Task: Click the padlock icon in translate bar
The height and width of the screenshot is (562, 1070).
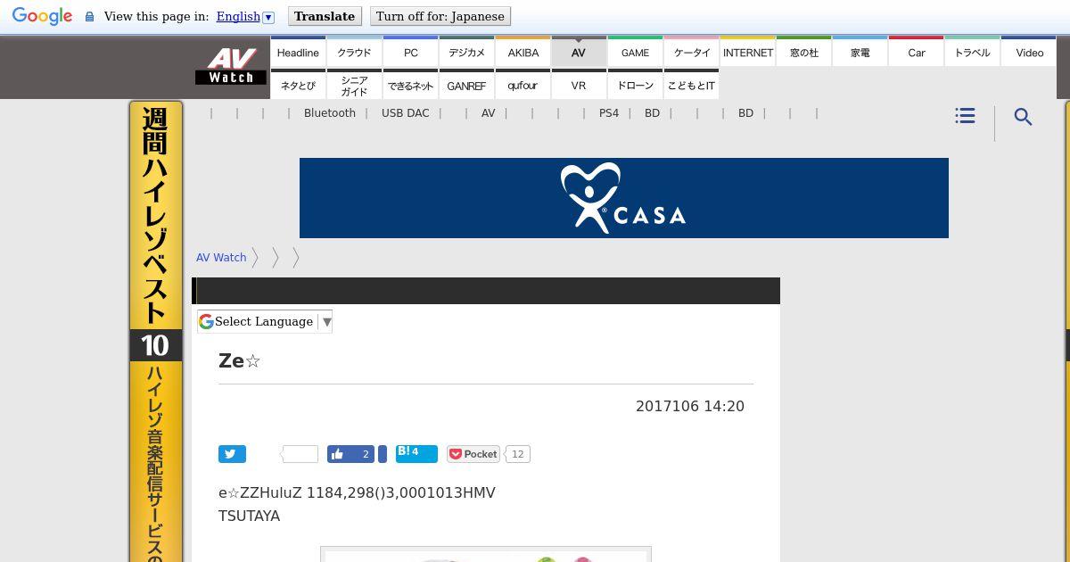Action: click(x=89, y=17)
